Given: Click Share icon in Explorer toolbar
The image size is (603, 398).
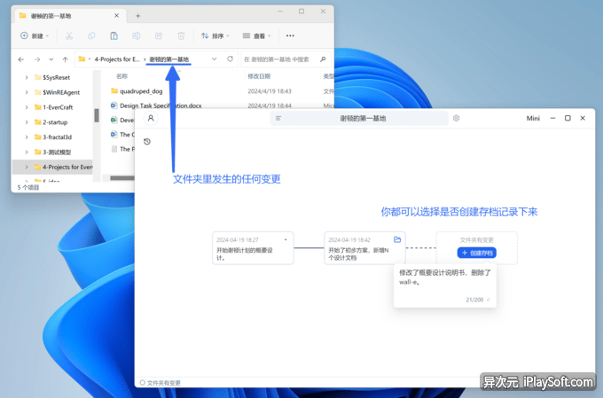Looking at the screenshot, I should click(x=159, y=35).
